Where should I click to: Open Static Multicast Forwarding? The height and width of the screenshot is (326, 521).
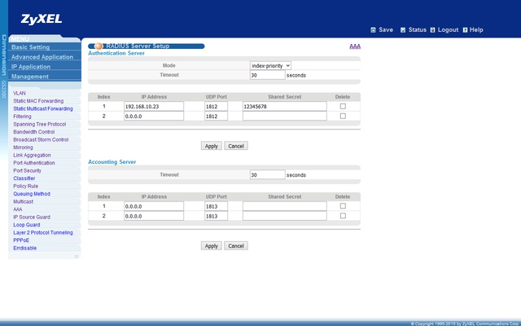coord(43,108)
